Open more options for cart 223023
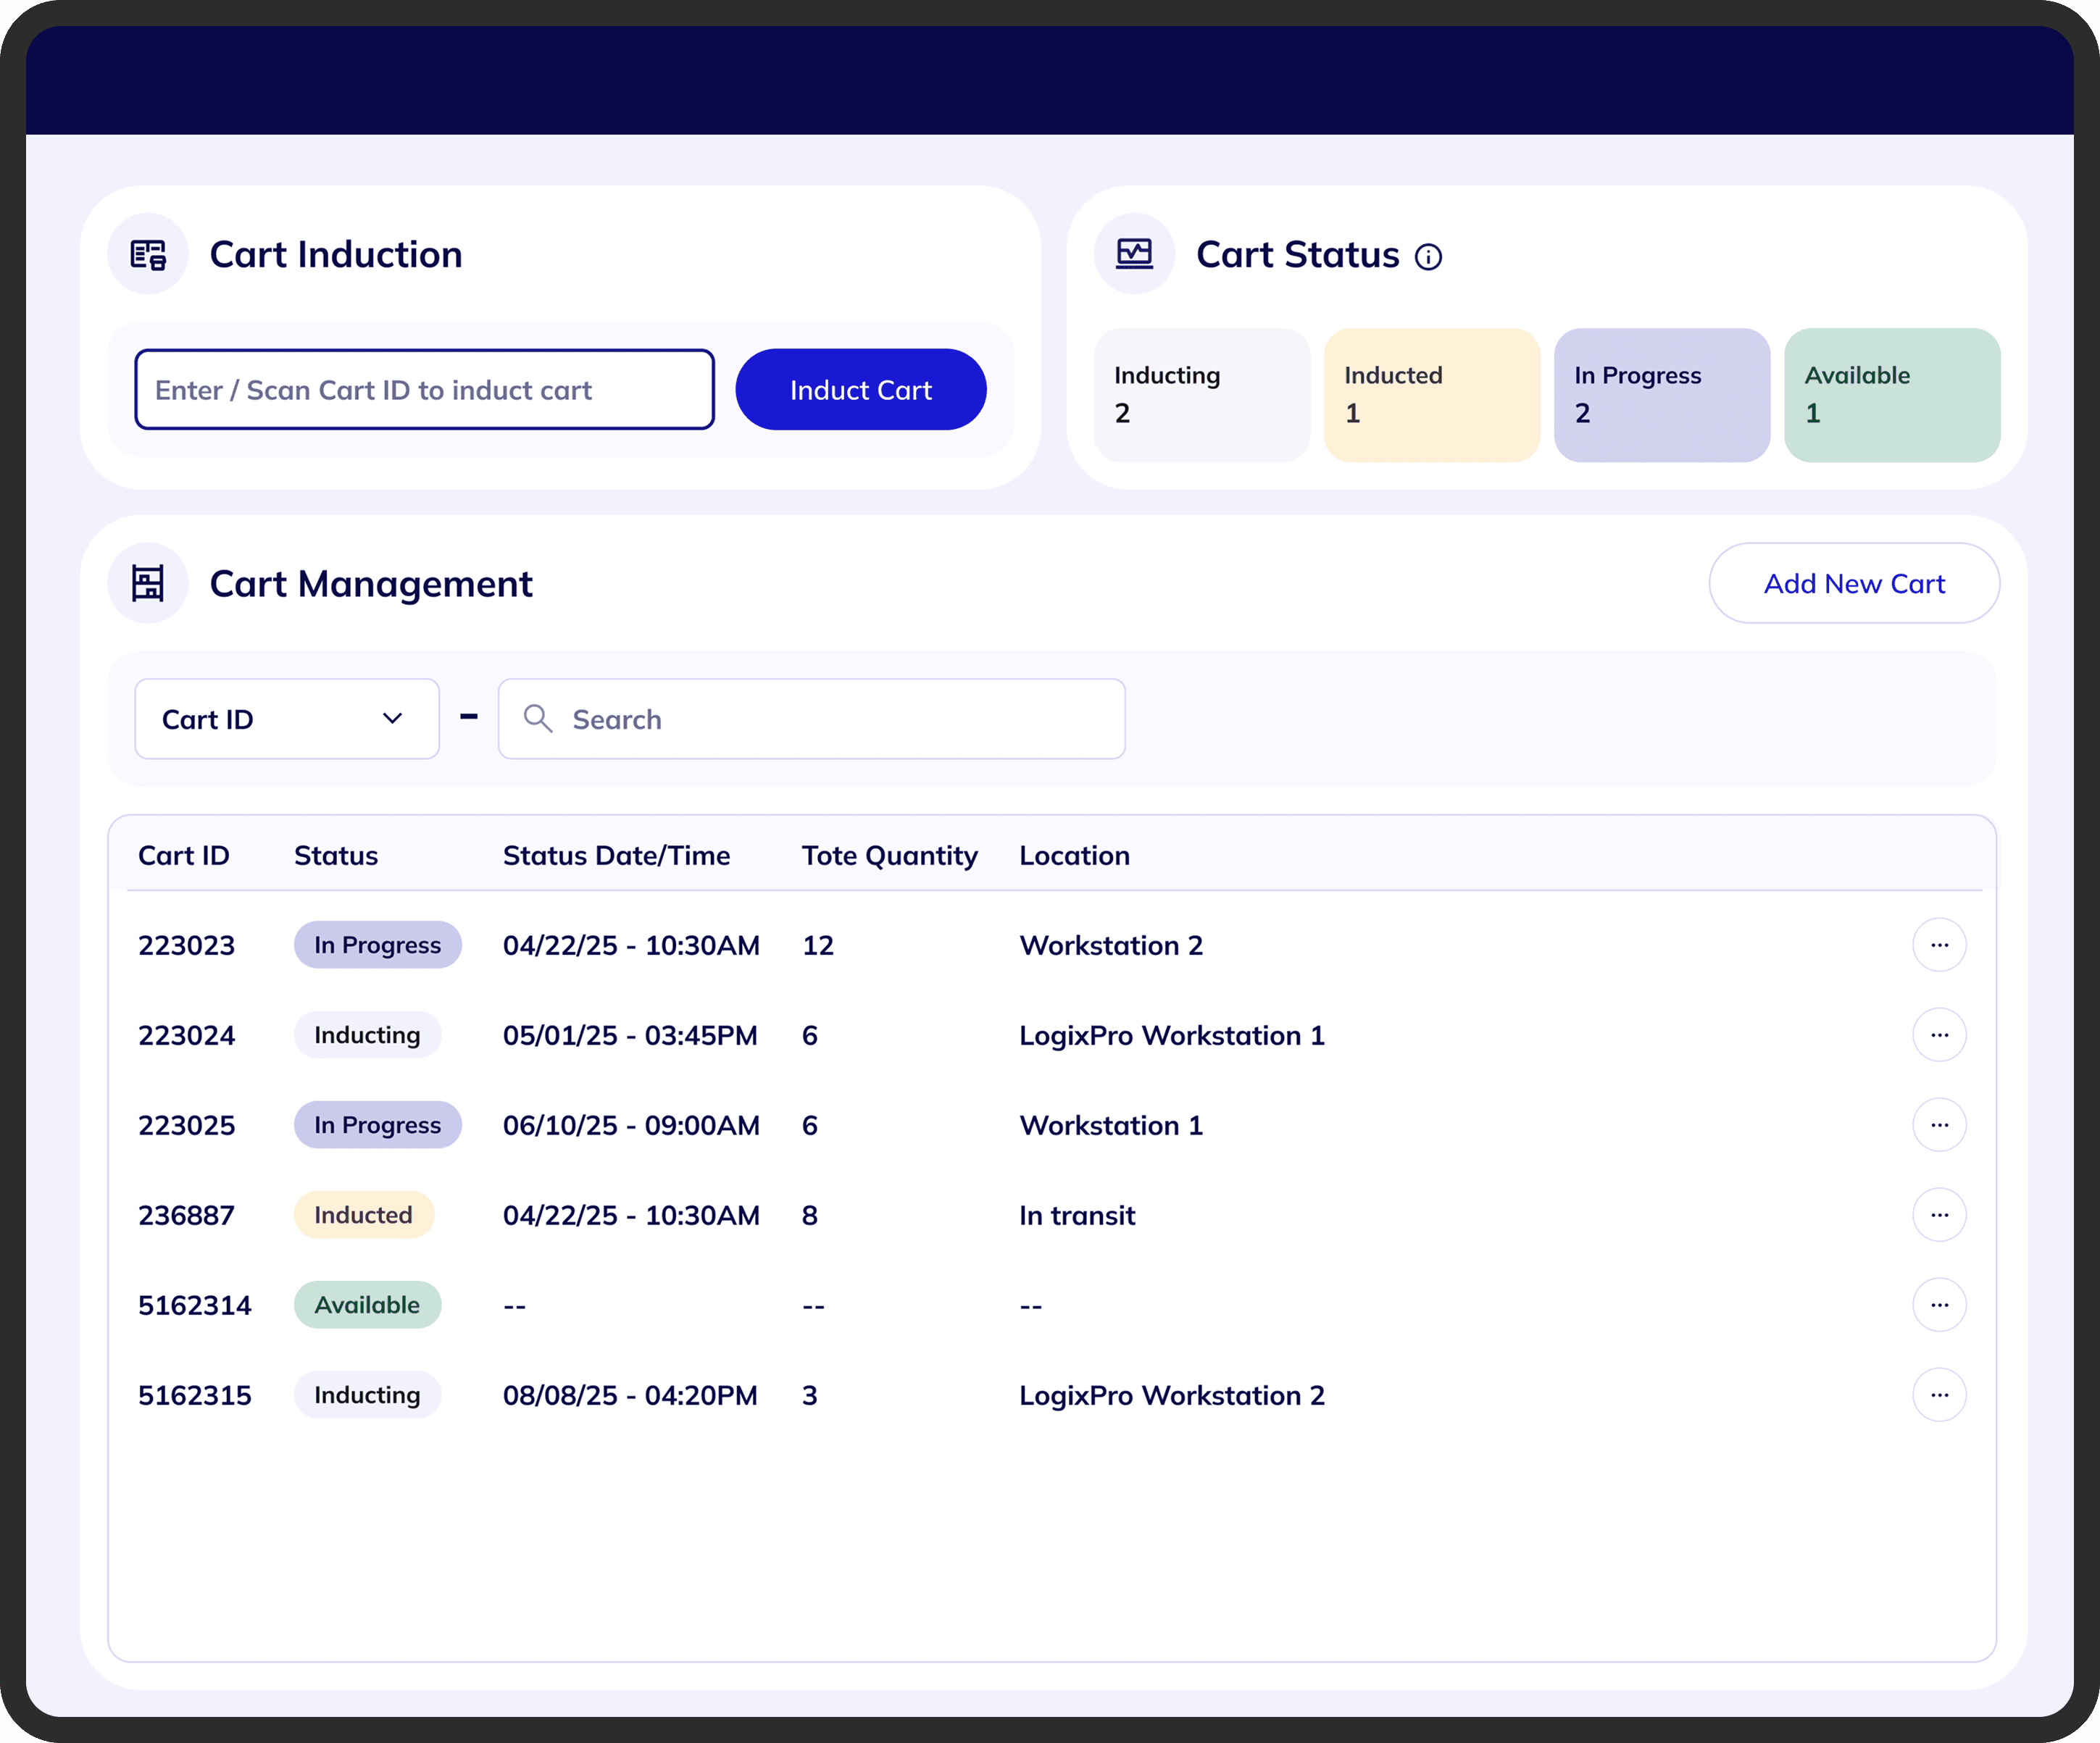Image resolution: width=2100 pixels, height=1743 pixels. [x=1940, y=945]
